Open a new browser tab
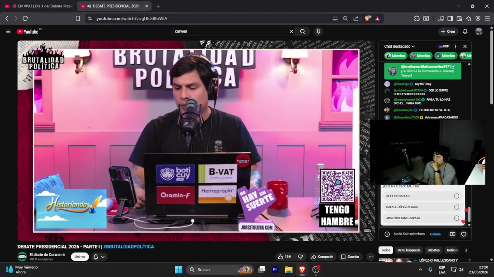Screen dimensions: 494x277 coord(158,6)
